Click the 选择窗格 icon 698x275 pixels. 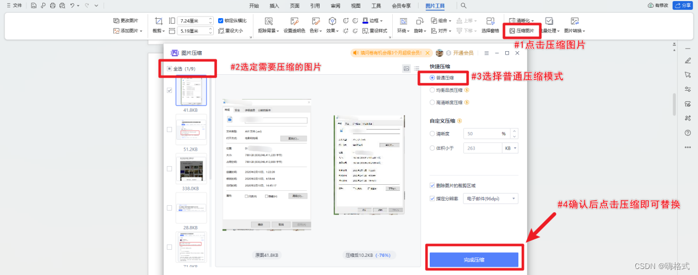pos(490,21)
